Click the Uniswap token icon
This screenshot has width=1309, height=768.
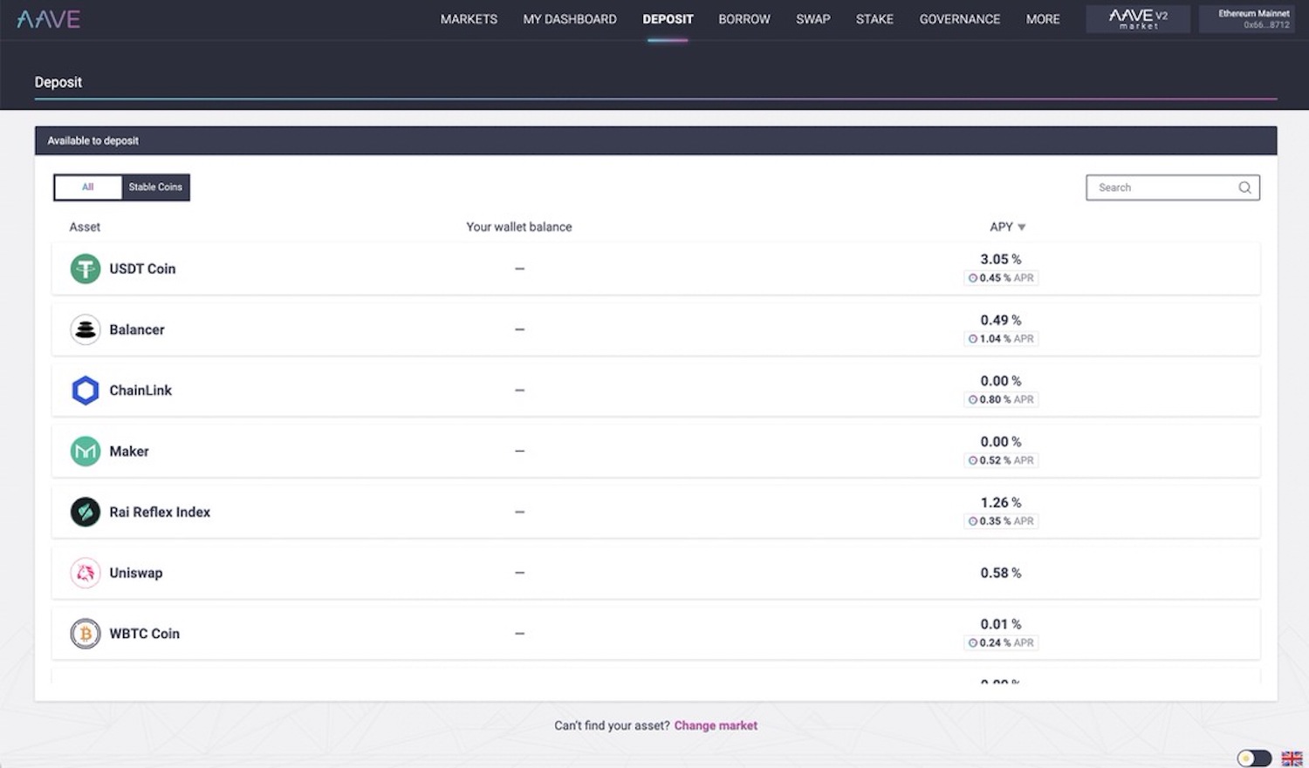click(x=86, y=573)
